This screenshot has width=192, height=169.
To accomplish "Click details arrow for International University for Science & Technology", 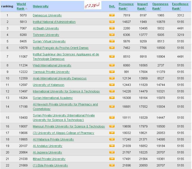I will point(112,91).
